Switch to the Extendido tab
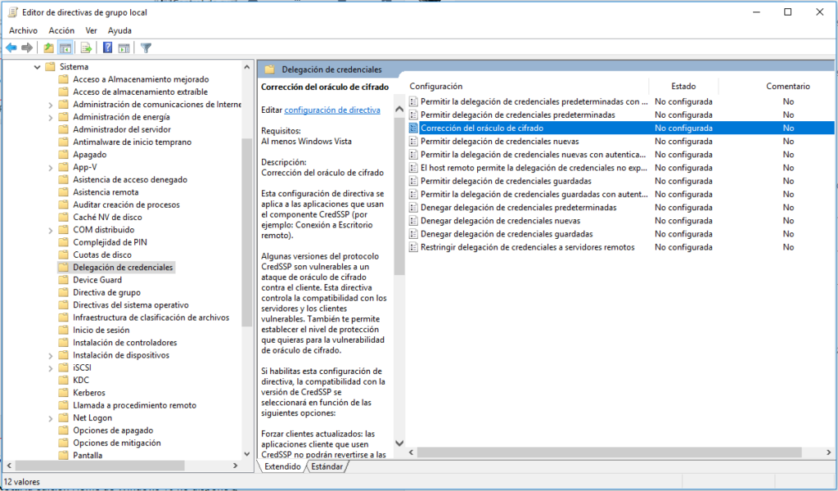 click(x=282, y=466)
